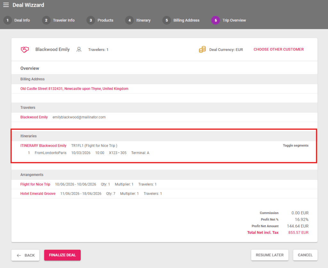Screen dimensions: 328x268
Task: Open traveler Blackwood Emily link
Action: [34, 117]
